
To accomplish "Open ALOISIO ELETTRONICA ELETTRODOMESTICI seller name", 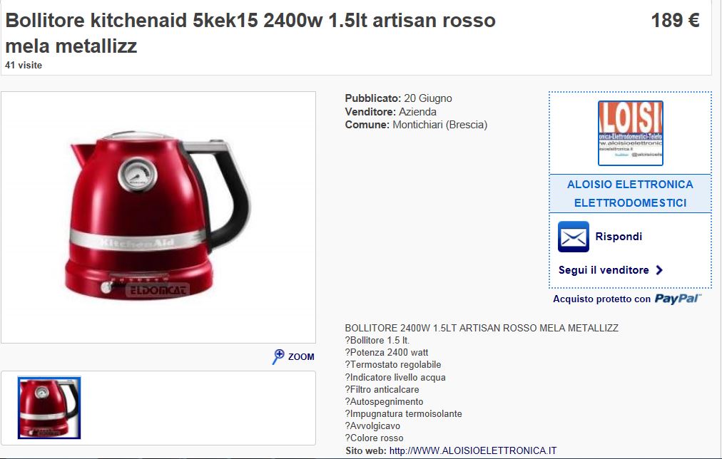I will click(x=630, y=194).
